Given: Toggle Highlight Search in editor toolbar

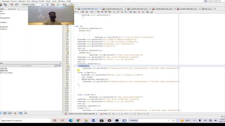Looking at the screenshot, I should pos(110,12).
